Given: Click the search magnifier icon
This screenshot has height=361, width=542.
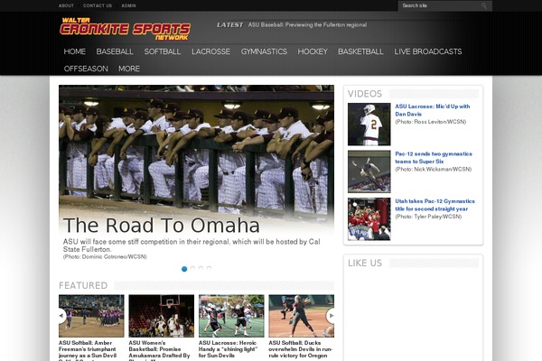Looking at the screenshot, I should [483, 5].
